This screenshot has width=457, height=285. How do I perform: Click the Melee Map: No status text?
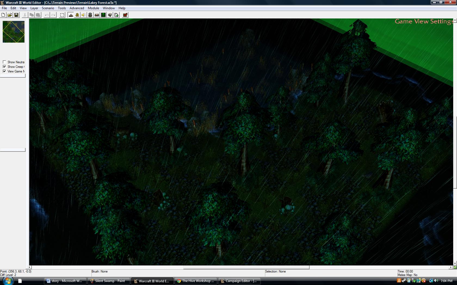(407, 275)
